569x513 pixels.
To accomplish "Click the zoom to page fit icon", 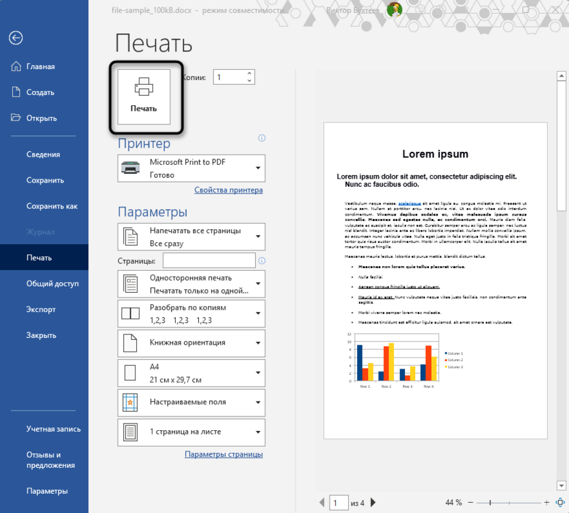I will coord(560,503).
